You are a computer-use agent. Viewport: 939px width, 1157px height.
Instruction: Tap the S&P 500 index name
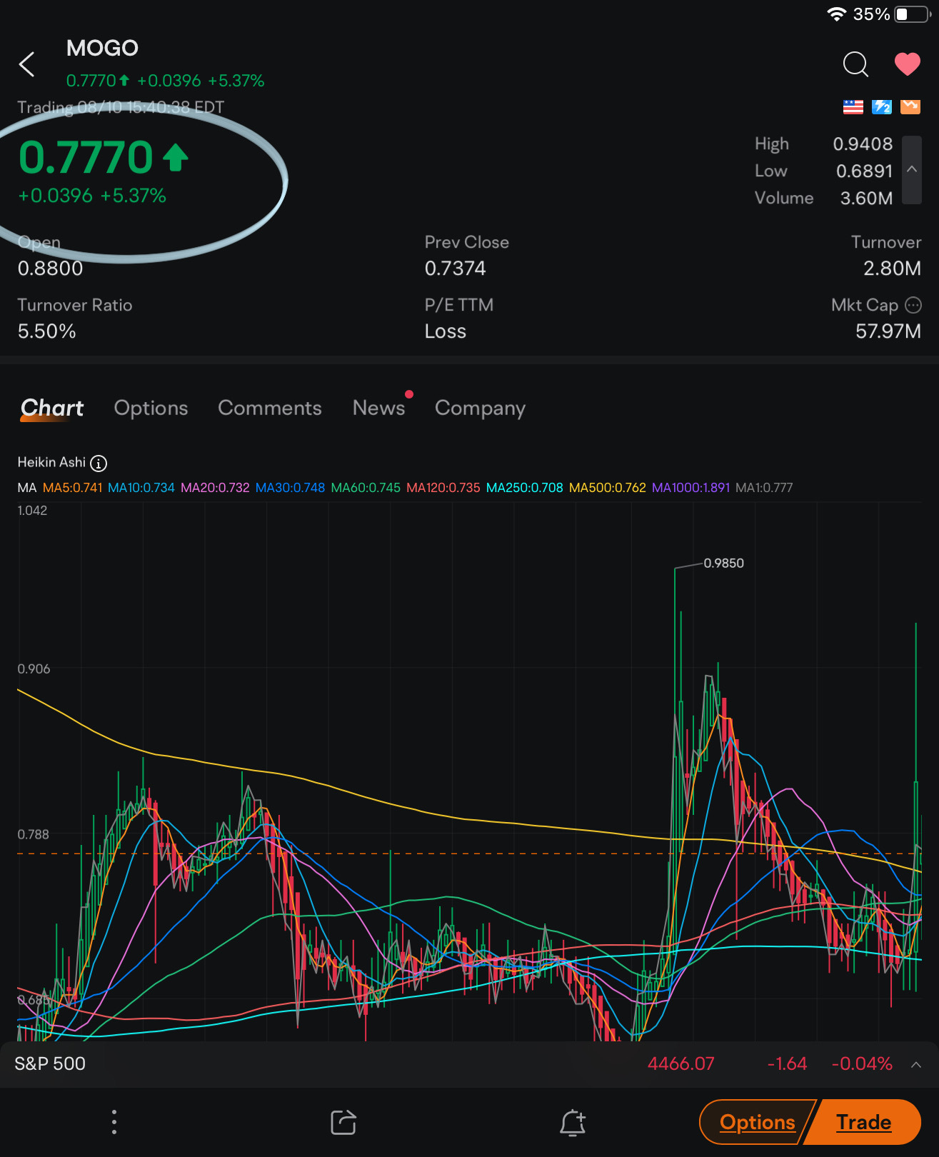tap(50, 1063)
